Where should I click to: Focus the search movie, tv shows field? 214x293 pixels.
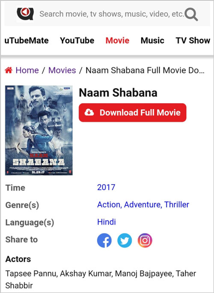coord(111,14)
